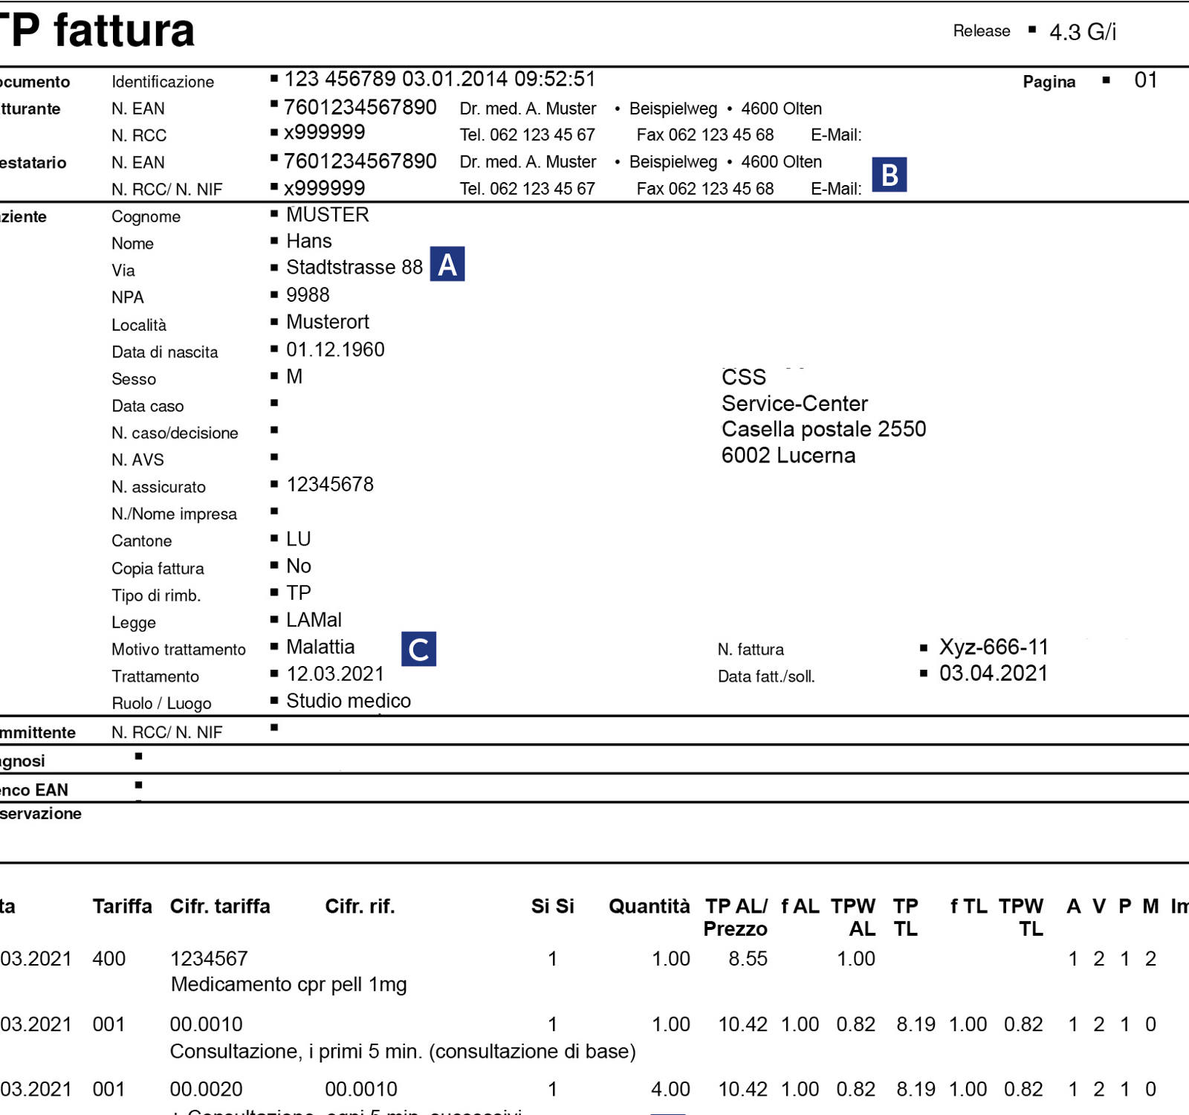The width and height of the screenshot is (1189, 1115).
Task: Click the 'Ruolo / Luogo' label
Action: coord(161,703)
